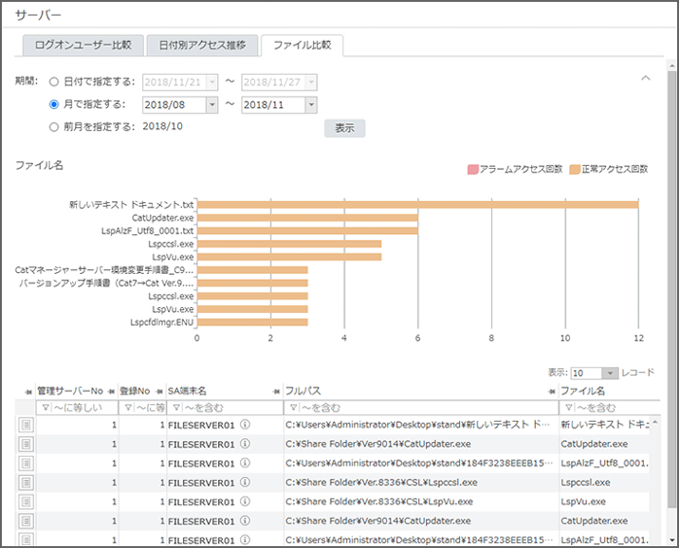Click the pin icon left of フルパス header
This screenshot has width=679, height=548.
coord(276,392)
